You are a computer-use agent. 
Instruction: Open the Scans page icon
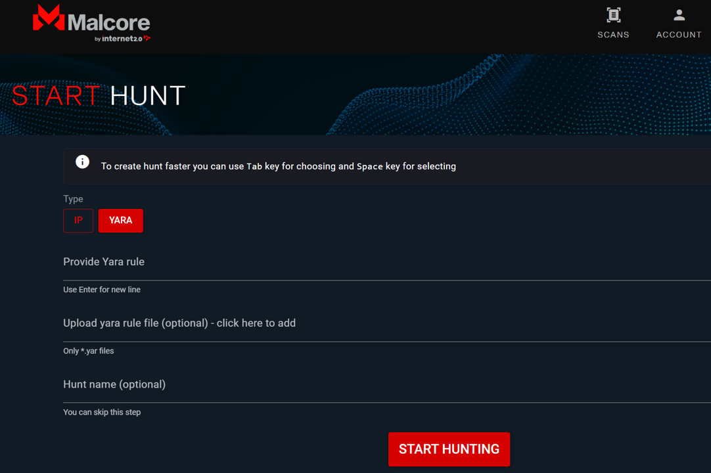click(x=613, y=15)
